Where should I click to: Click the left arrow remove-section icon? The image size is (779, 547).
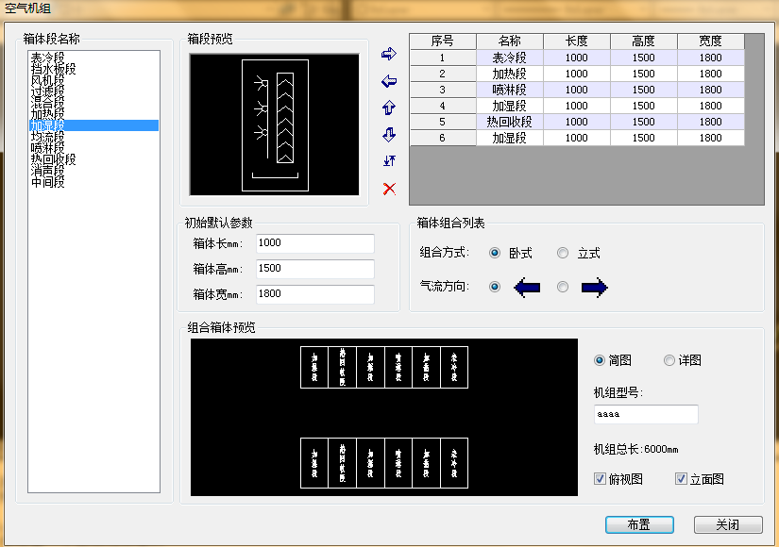pos(388,81)
